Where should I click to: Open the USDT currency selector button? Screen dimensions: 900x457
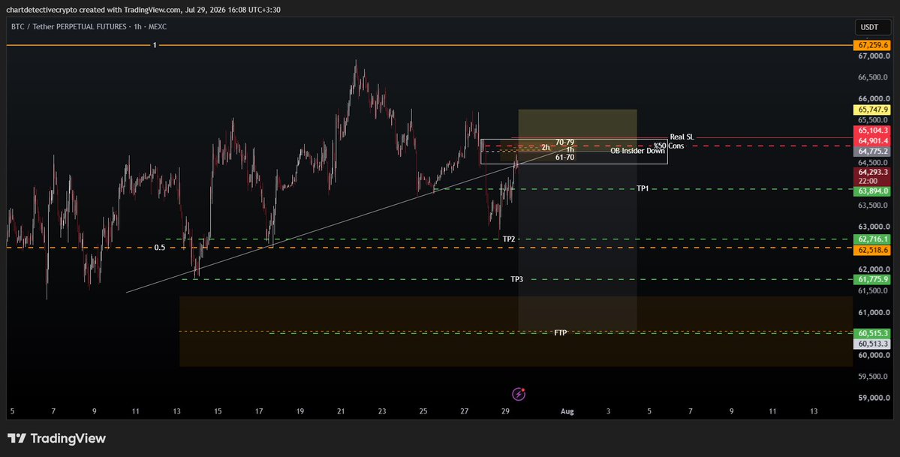[x=872, y=27]
